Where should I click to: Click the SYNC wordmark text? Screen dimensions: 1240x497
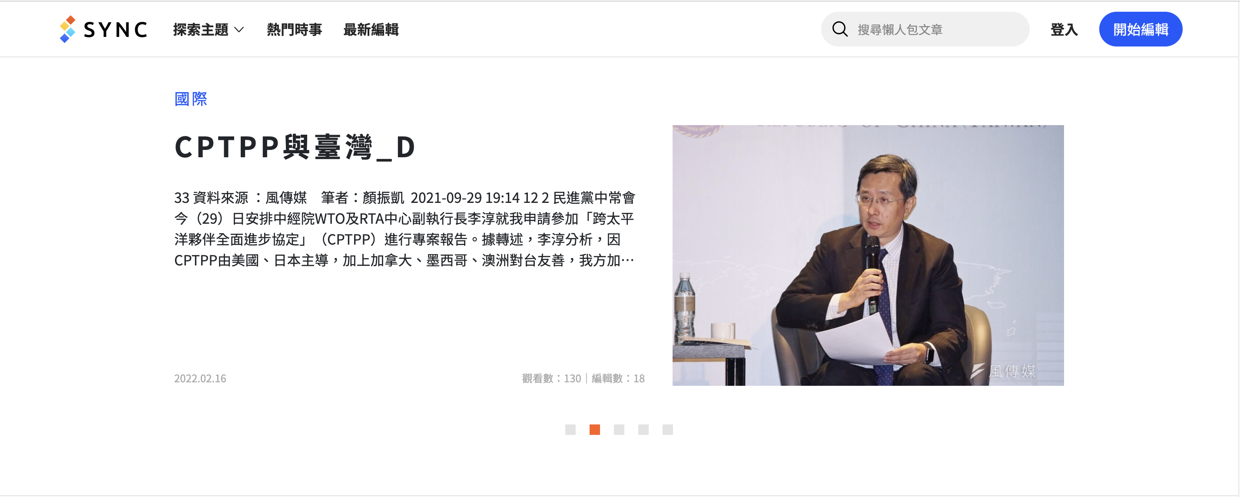[x=116, y=30]
